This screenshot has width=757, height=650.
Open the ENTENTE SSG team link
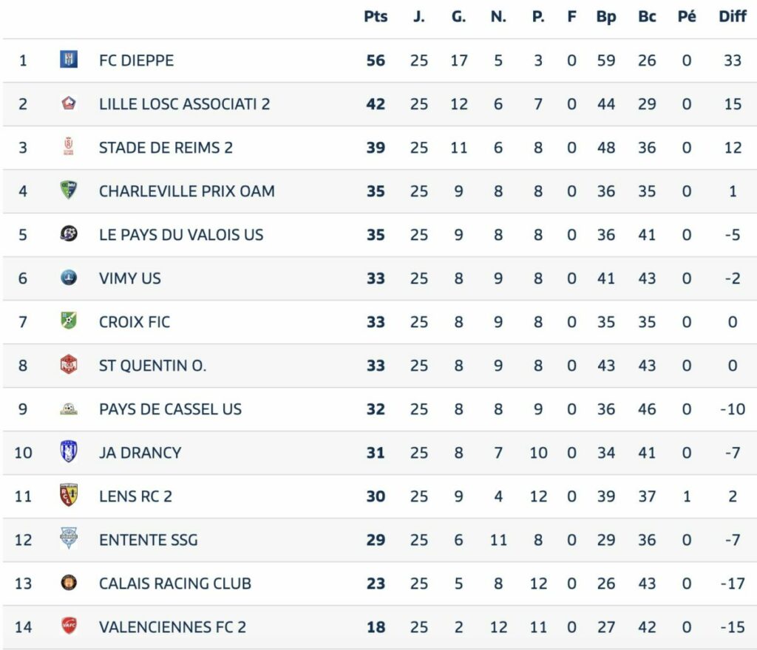coord(148,540)
